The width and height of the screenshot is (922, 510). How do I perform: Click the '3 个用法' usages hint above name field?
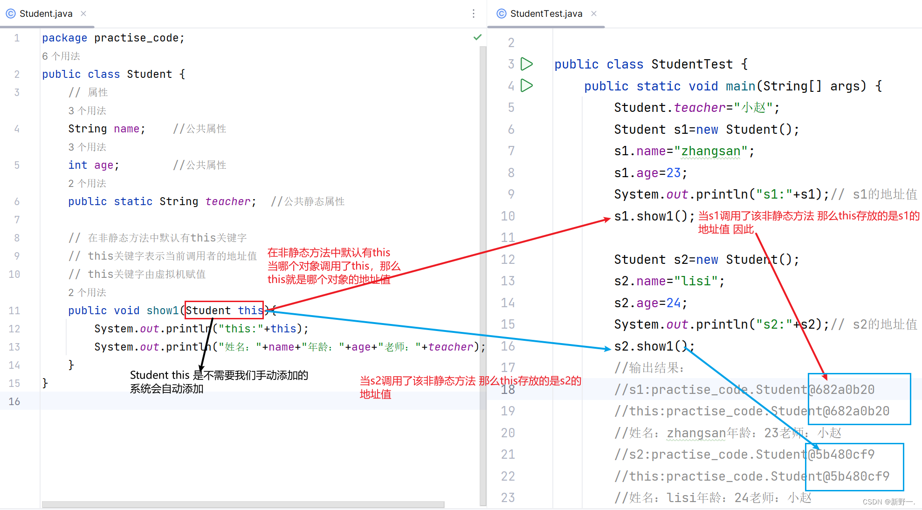point(87,110)
